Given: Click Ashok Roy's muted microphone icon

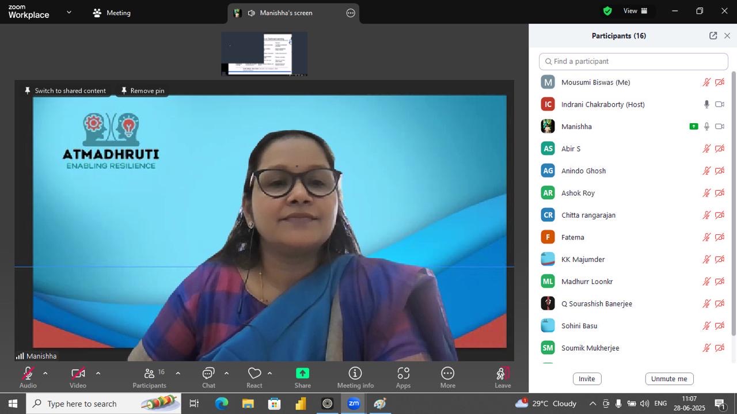Looking at the screenshot, I should (706, 193).
